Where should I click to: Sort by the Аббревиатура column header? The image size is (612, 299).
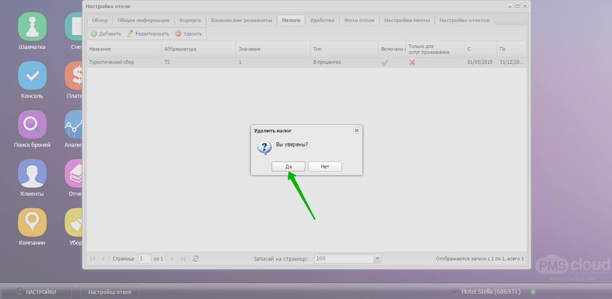(198, 49)
